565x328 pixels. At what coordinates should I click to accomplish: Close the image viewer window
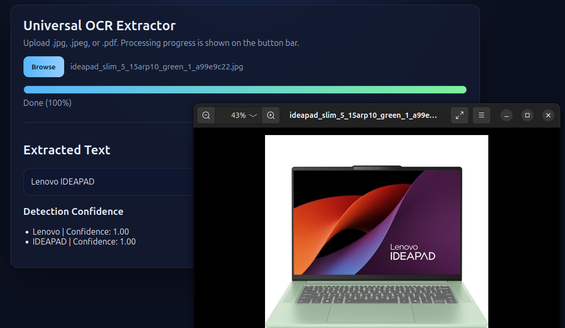tap(548, 115)
